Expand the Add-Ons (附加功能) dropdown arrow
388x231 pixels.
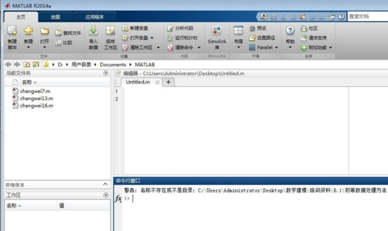(x=330, y=47)
